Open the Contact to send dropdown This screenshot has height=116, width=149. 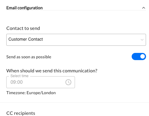click(x=76, y=40)
